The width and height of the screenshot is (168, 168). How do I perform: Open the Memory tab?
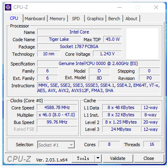pos(57,19)
